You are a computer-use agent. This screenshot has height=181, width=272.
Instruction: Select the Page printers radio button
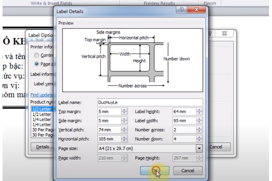[37, 63]
